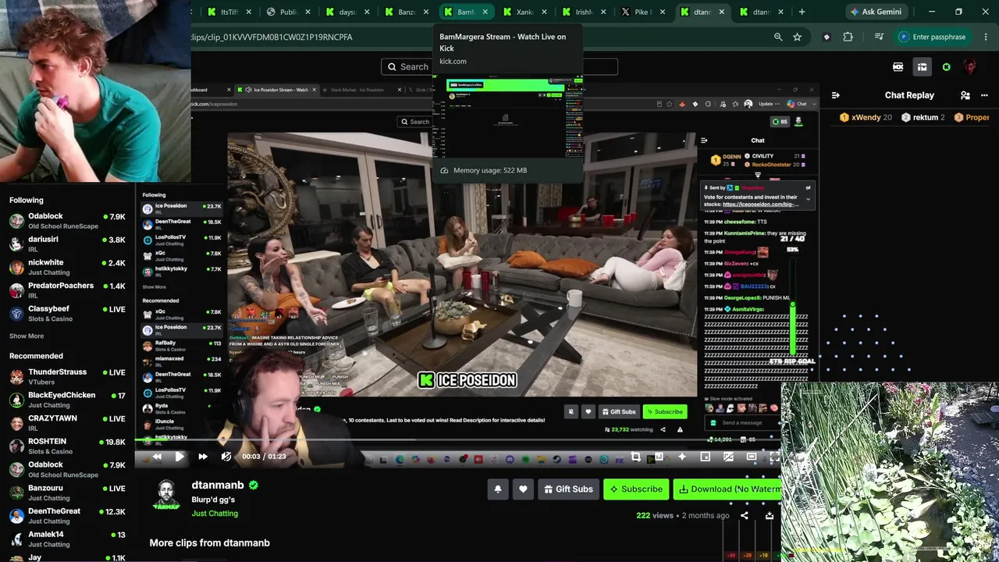Click the Kick search box
Viewport: 999px width, 562px height.
(x=499, y=66)
